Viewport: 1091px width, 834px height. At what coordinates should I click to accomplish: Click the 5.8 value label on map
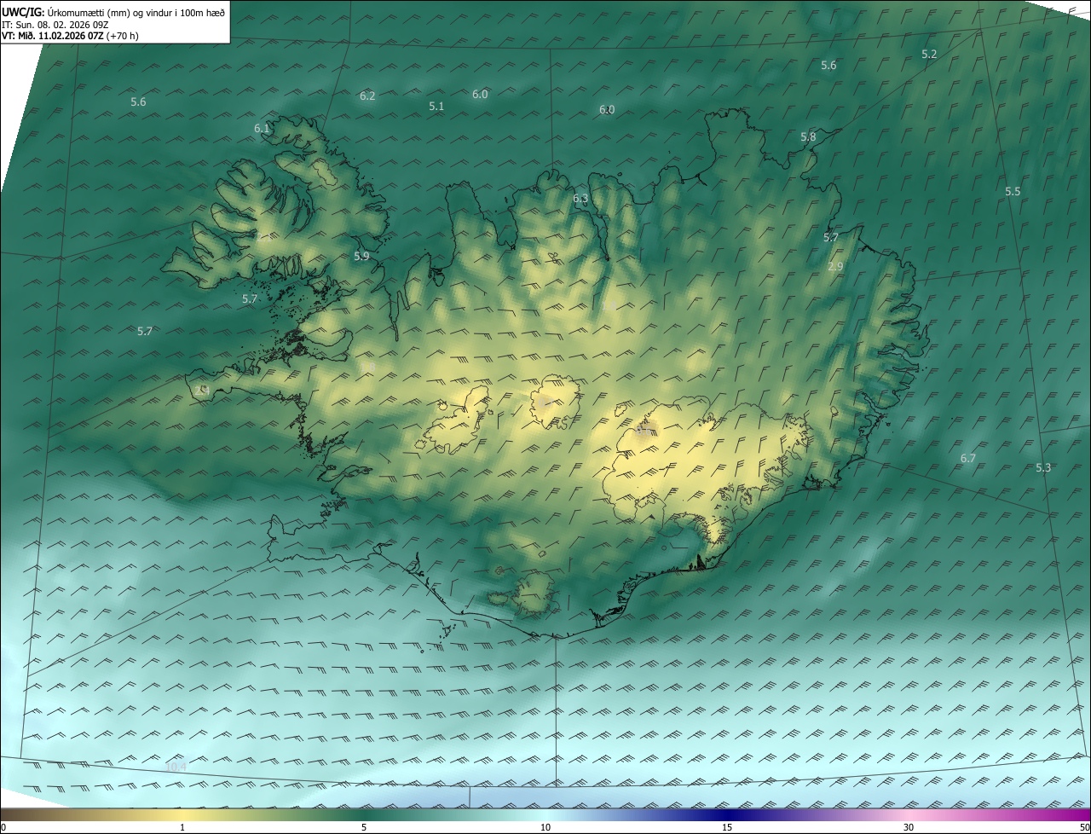click(x=808, y=136)
